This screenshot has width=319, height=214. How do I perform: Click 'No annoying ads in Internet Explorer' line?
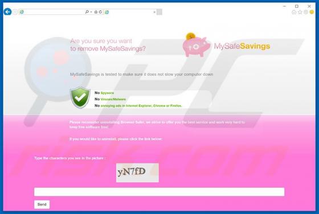click(x=138, y=106)
